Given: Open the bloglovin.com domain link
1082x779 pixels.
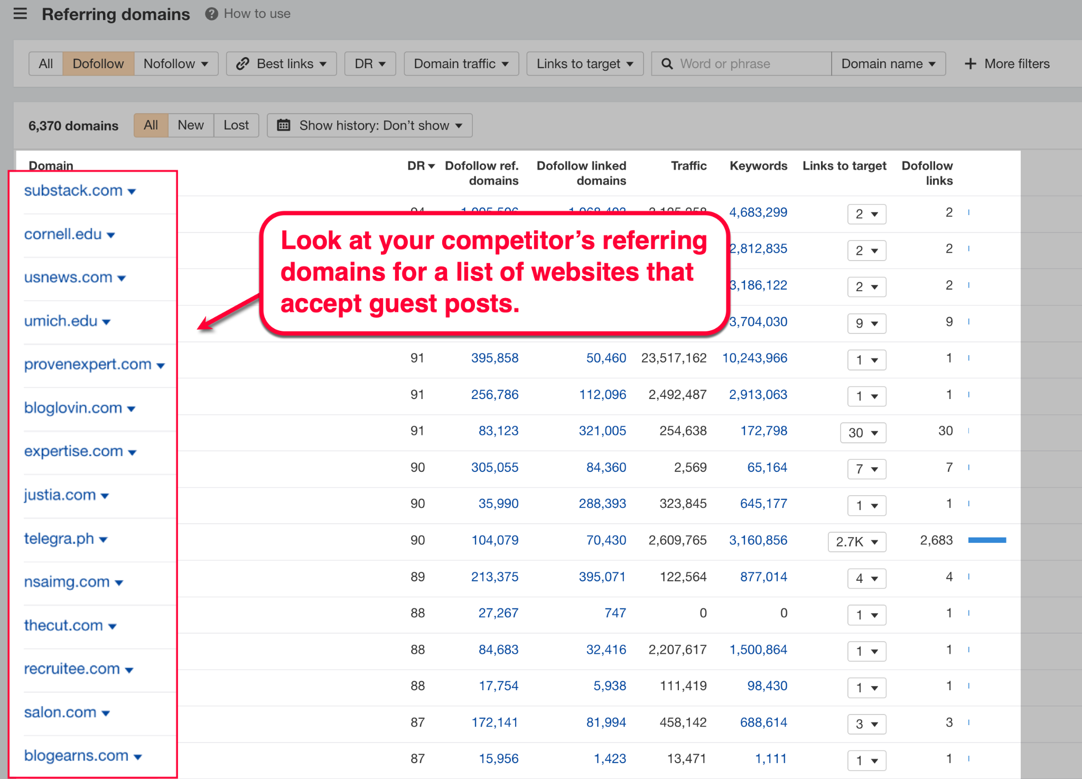Looking at the screenshot, I should (x=73, y=408).
